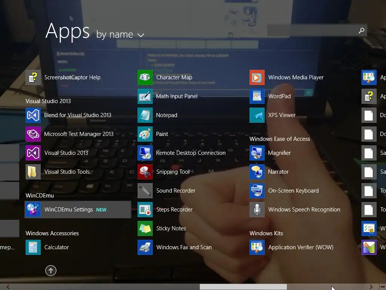Open Notepad icon
This screenshot has height=290, width=386.
(145, 115)
